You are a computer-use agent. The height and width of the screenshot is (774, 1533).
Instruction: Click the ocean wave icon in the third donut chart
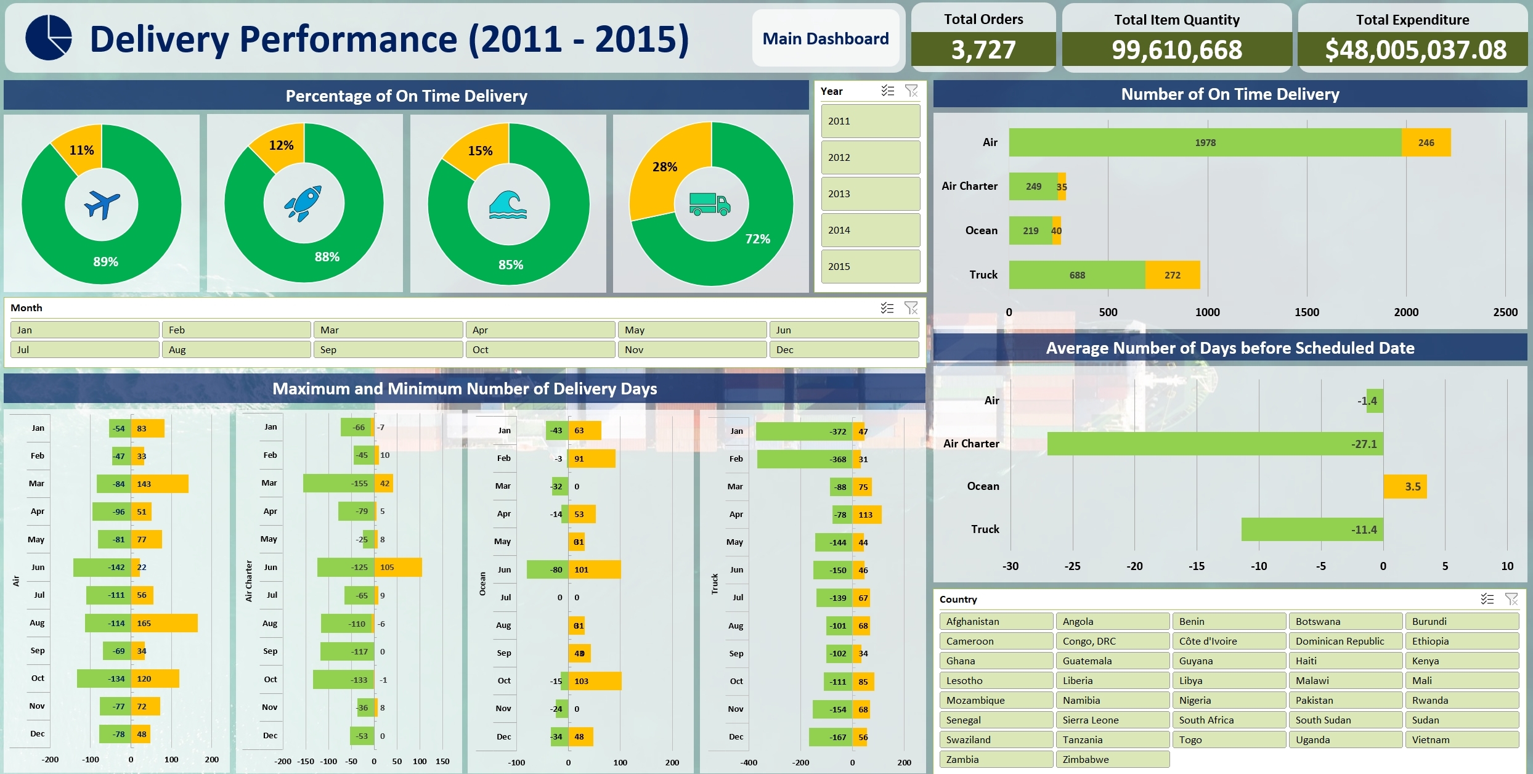coord(507,203)
